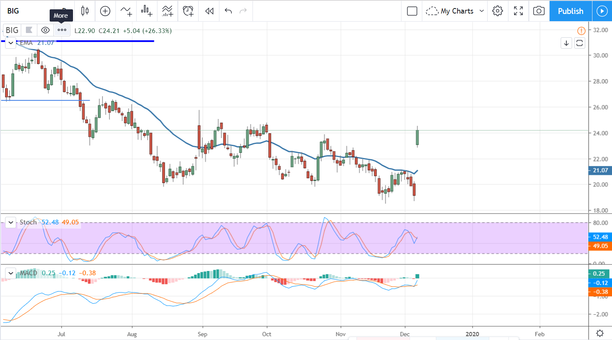This screenshot has height=340, width=612.
Task: Open the Indicators and Strategies tool
Action: click(126, 11)
